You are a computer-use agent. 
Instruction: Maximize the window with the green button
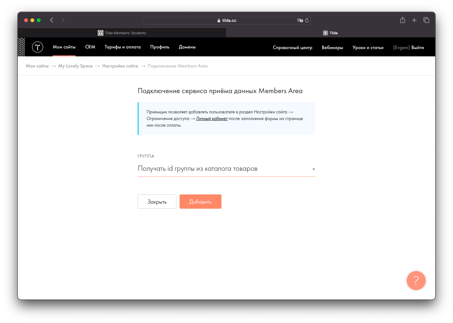tap(39, 20)
